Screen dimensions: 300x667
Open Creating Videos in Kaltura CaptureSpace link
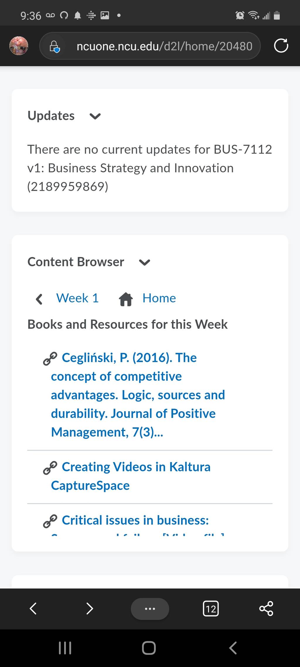coord(130,476)
